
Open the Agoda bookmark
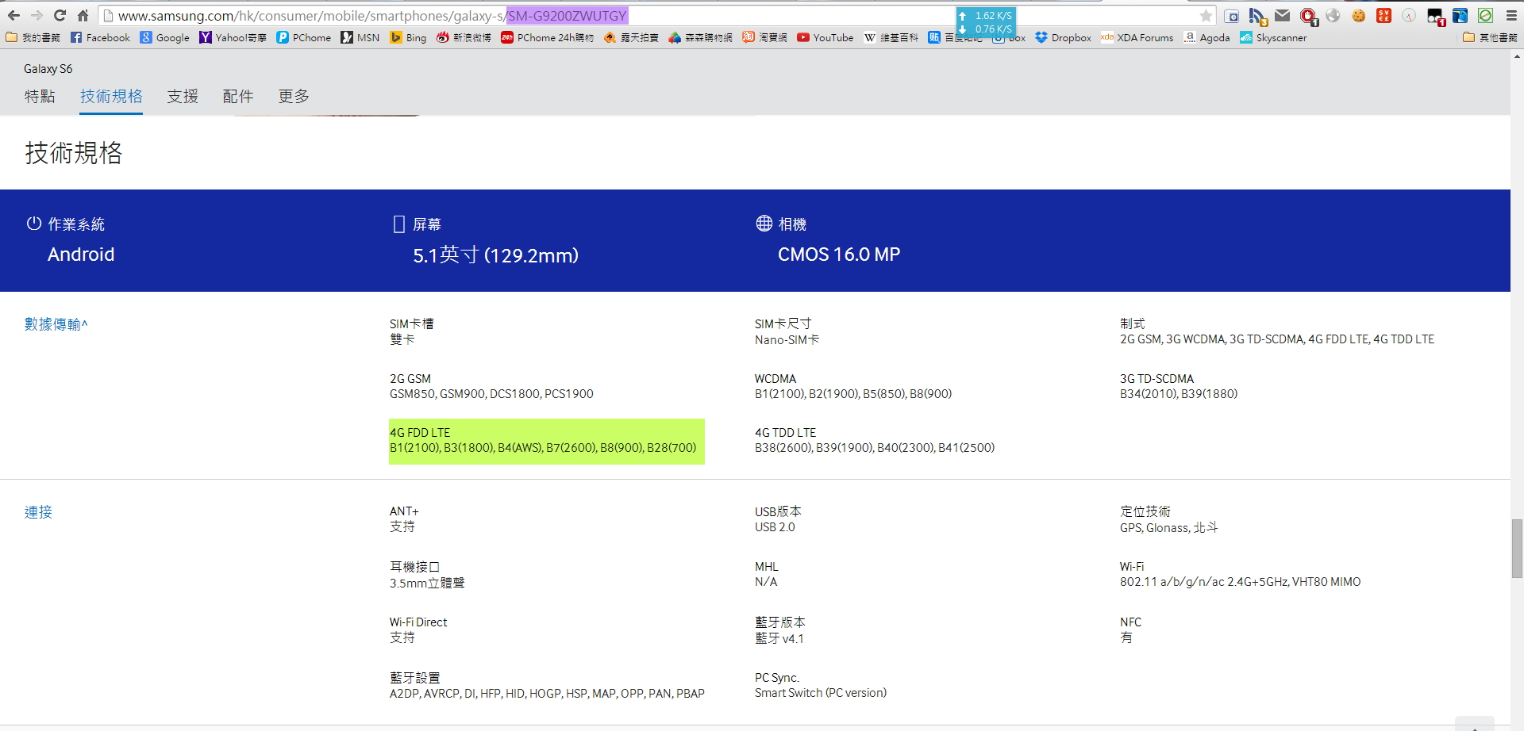(x=1206, y=37)
